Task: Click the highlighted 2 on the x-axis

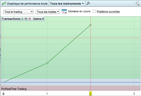Action: tap(90, 94)
